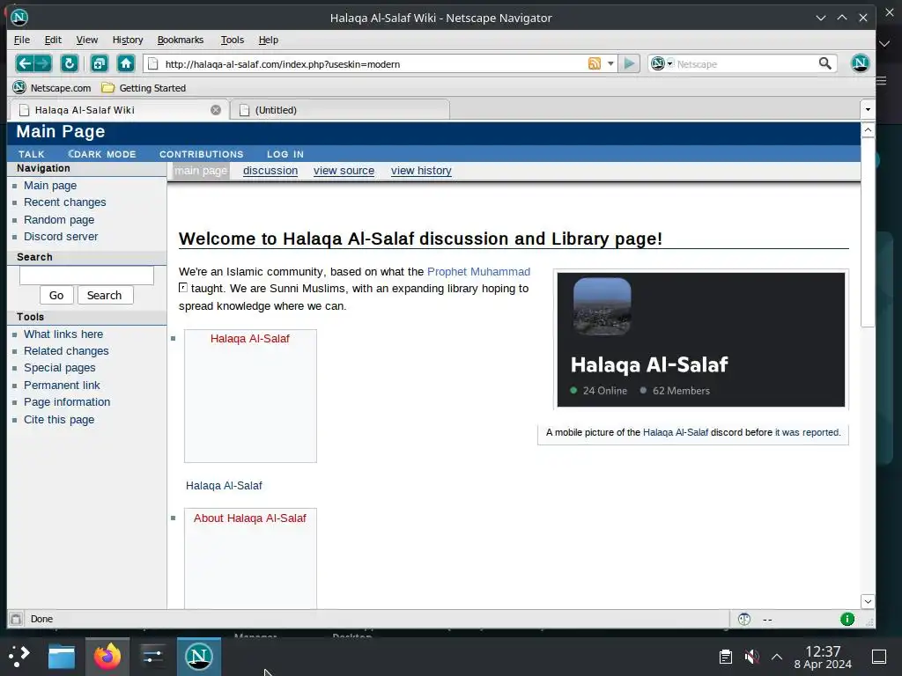
Task: Click the RSS feed icon in address bar
Action: click(x=595, y=63)
